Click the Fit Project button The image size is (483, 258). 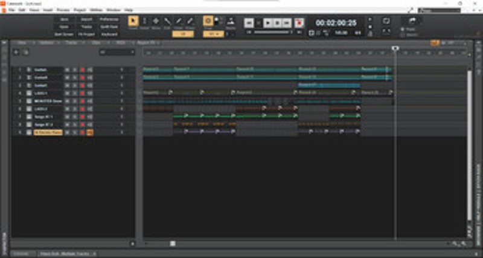pos(86,34)
